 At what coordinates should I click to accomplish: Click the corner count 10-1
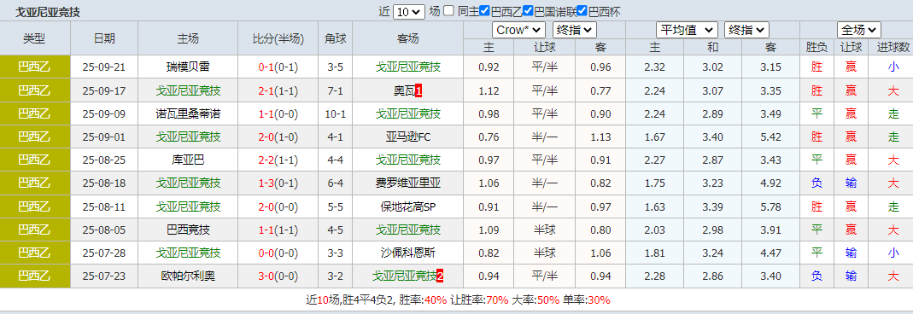coord(336,113)
